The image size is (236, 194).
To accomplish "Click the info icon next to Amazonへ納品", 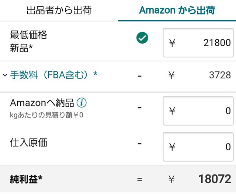I will click(x=82, y=102).
